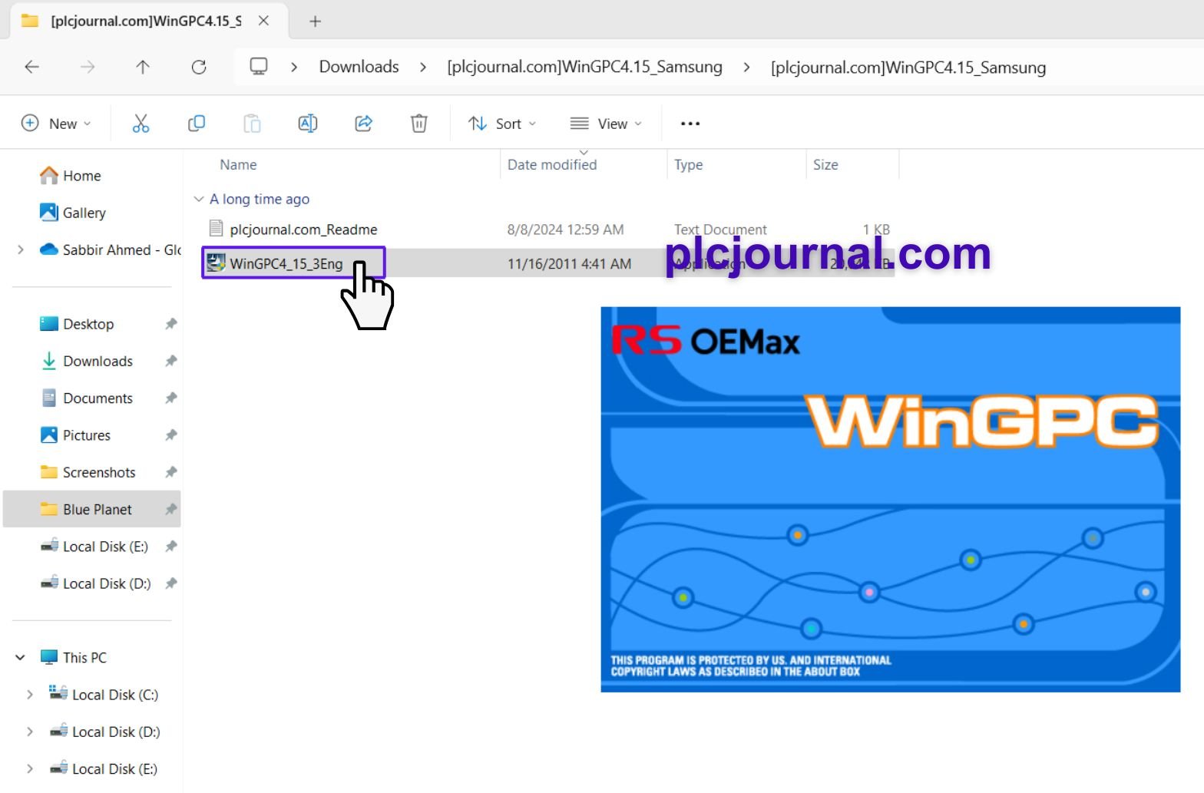Screen dimensions: 1204x793
Task: Click the 8/8/2024 12:59 AM date cell
Action: [565, 230]
